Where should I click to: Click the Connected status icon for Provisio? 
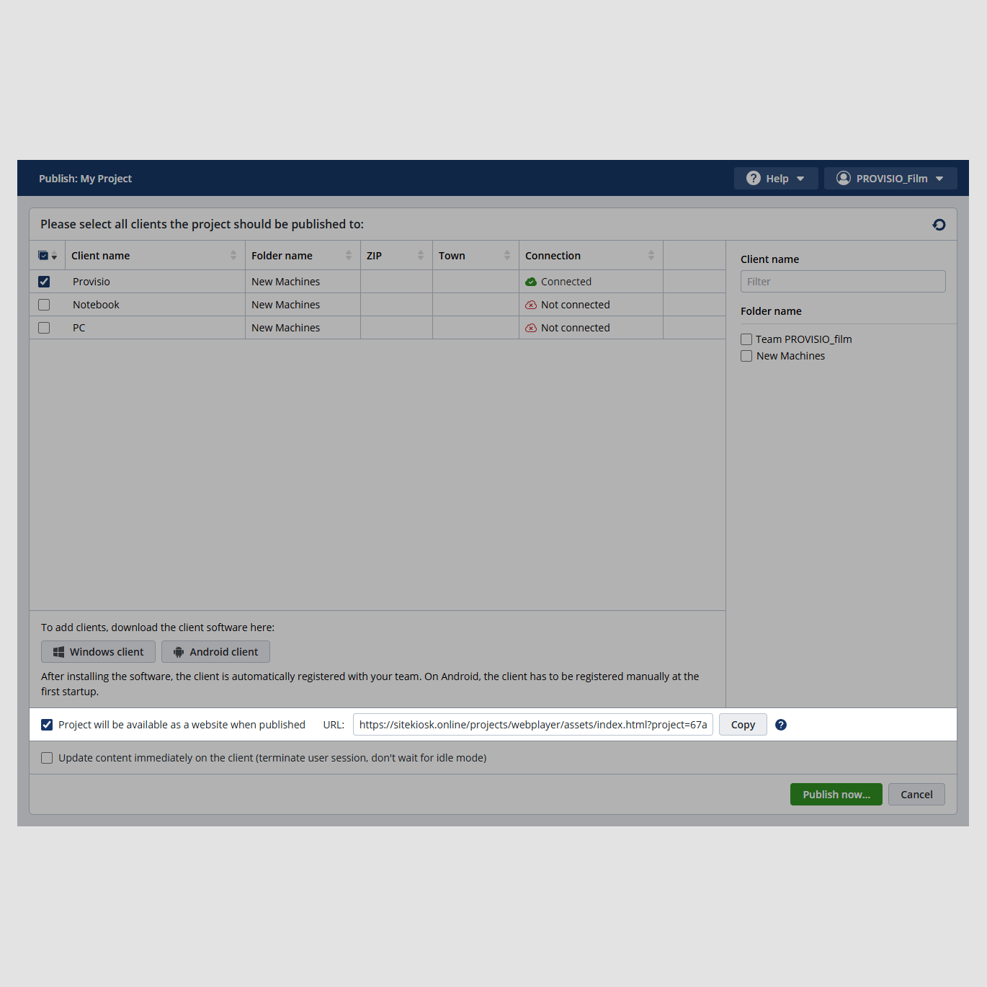click(531, 282)
